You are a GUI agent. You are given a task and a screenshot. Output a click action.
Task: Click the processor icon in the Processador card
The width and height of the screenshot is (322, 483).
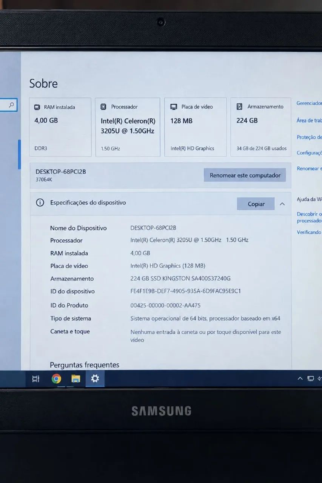pyautogui.click(x=103, y=107)
